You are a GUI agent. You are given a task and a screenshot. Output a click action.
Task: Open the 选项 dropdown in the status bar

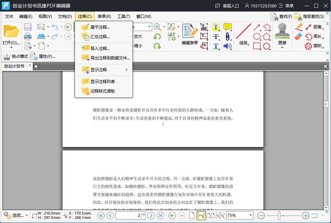coord(15,215)
